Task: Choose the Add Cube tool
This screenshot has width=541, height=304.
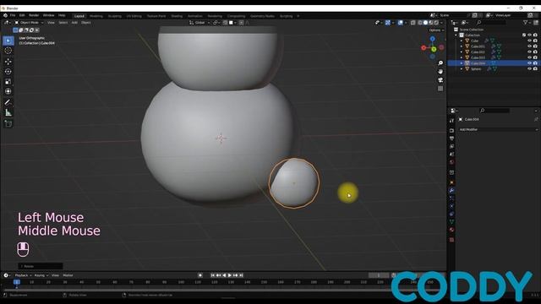Action: [x=8, y=123]
